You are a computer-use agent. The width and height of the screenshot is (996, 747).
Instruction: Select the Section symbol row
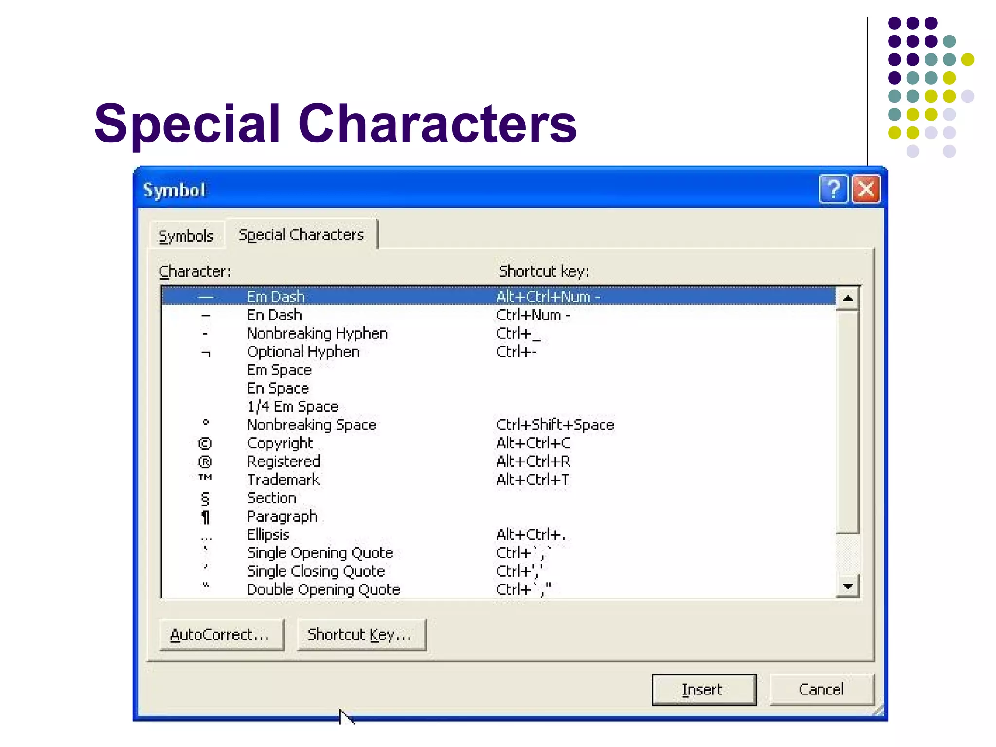tap(498, 498)
